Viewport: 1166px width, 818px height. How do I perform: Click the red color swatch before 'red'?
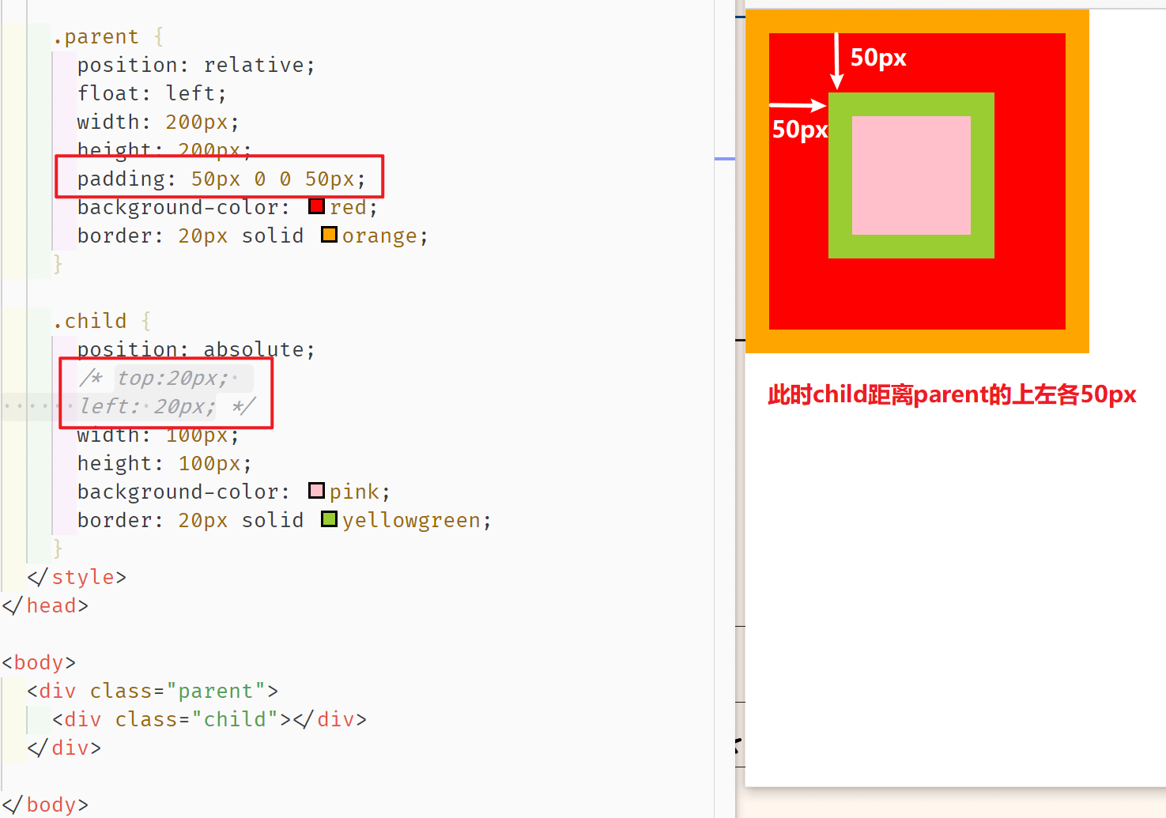pyautogui.click(x=317, y=206)
